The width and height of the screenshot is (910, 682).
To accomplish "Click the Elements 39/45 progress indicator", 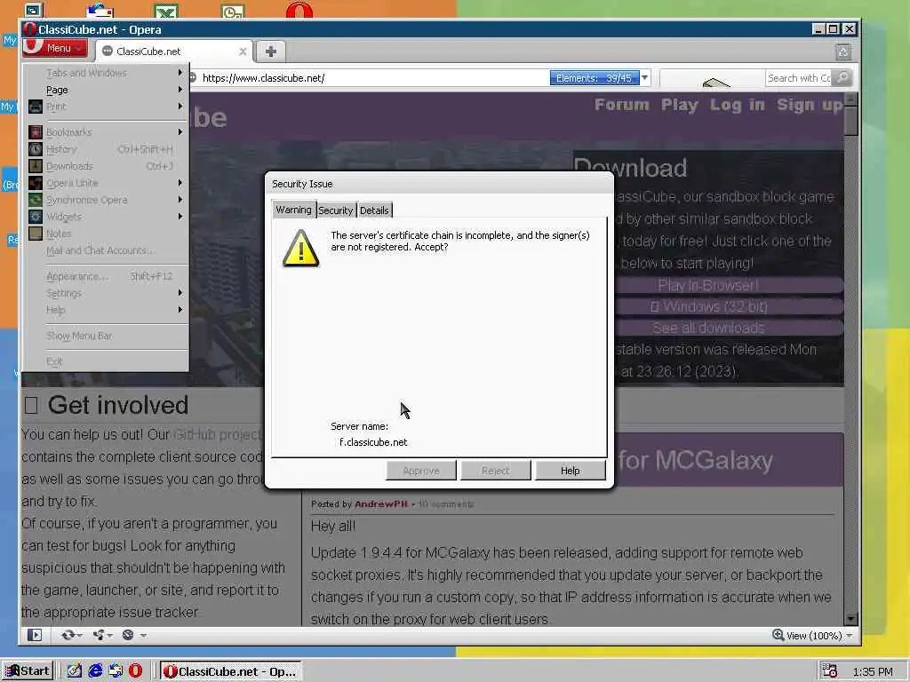I will coord(594,78).
